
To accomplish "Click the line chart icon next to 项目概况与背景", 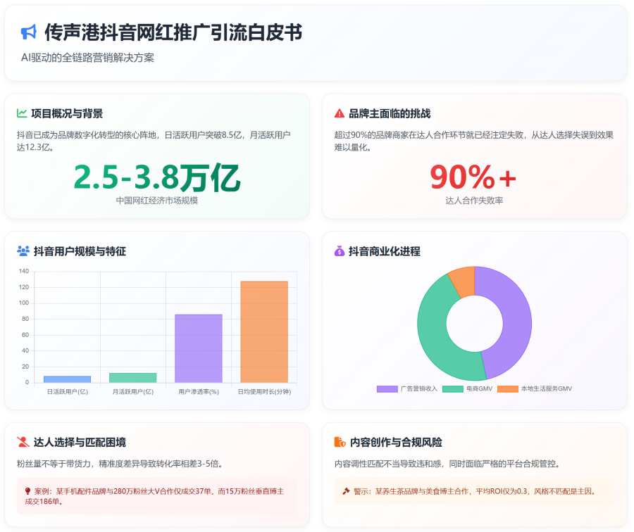I will coord(23,113).
